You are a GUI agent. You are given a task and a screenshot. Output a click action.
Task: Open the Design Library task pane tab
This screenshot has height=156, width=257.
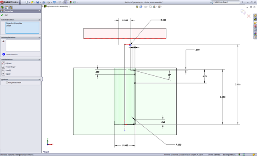tap(255, 19)
